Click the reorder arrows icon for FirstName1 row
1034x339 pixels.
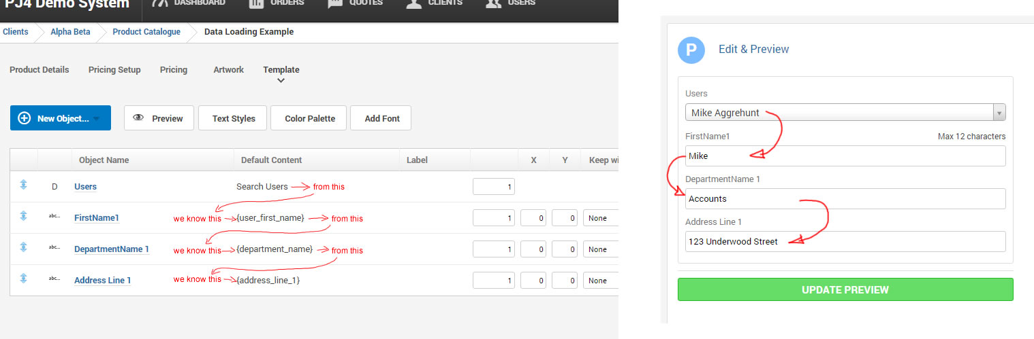pyautogui.click(x=23, y=216)
